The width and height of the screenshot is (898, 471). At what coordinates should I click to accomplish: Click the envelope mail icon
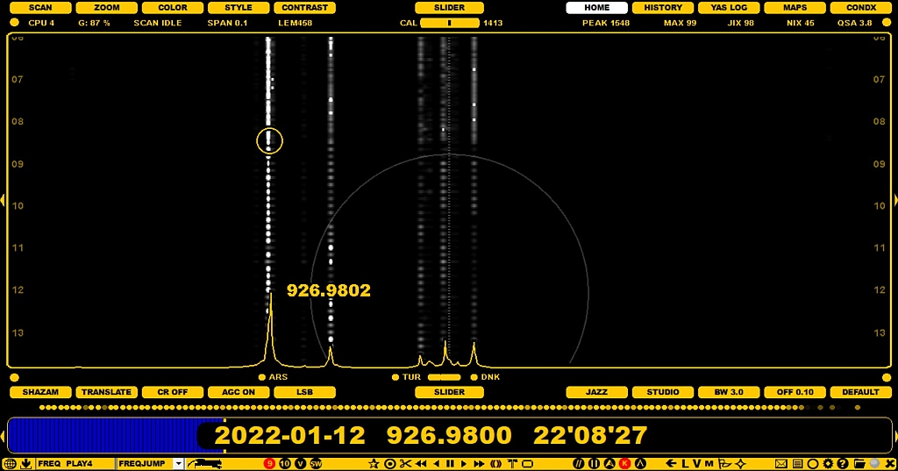pyautogui.click(x=780, y=463)
